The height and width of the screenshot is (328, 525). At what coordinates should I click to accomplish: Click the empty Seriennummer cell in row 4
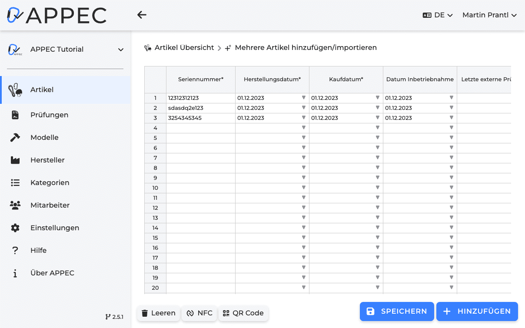click(x=200, y=128)
